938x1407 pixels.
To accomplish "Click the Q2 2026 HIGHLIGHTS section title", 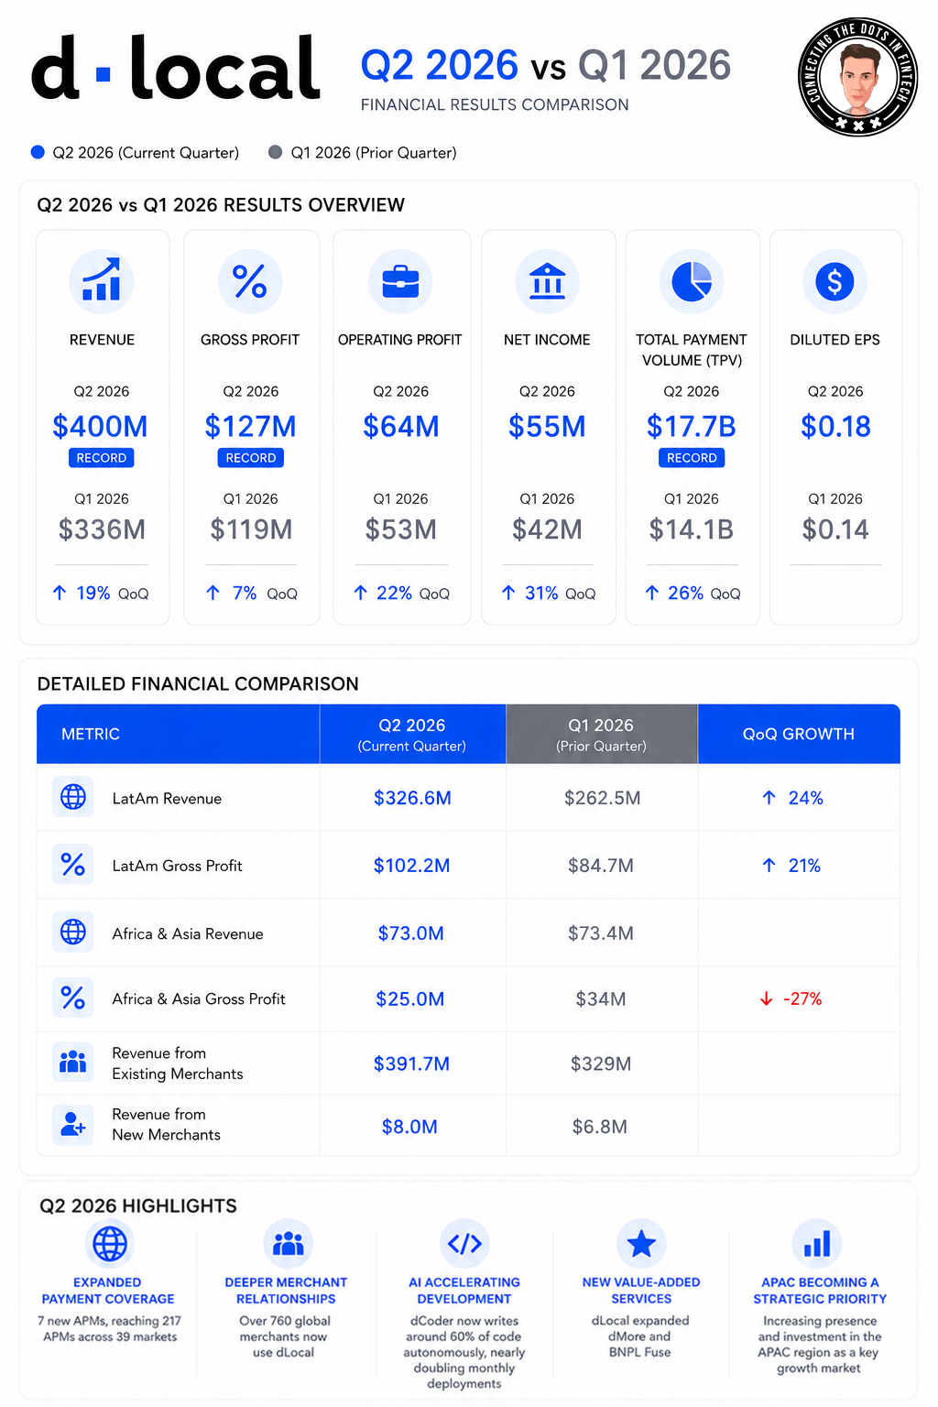I will (x=138, y=1205).
